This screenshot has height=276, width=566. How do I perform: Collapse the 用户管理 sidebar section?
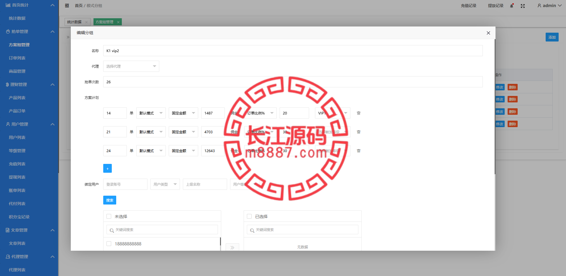tap(53, 124)
